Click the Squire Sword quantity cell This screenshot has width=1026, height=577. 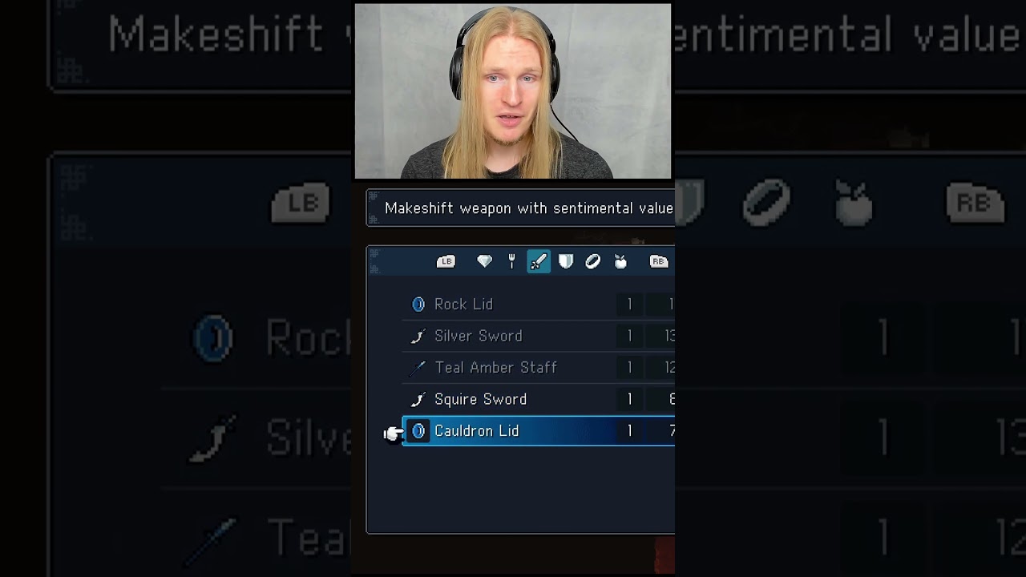630,399
